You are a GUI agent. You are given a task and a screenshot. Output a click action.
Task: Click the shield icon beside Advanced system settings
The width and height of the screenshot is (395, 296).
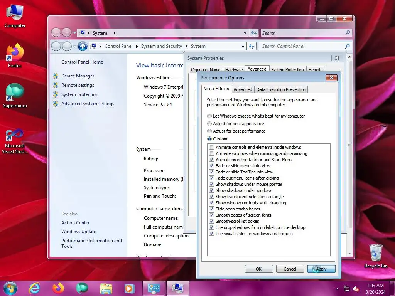point(56,104)
